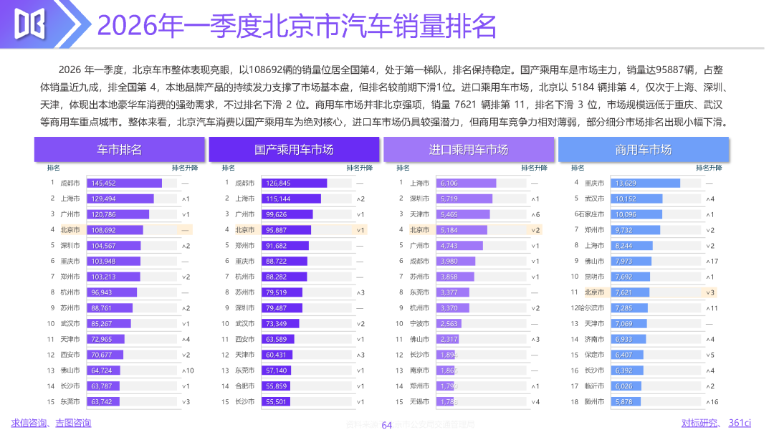The width and height of the screenshot is (774, 435).
Task: Click the page number 64 at bottom
Action: coord(387,425)
